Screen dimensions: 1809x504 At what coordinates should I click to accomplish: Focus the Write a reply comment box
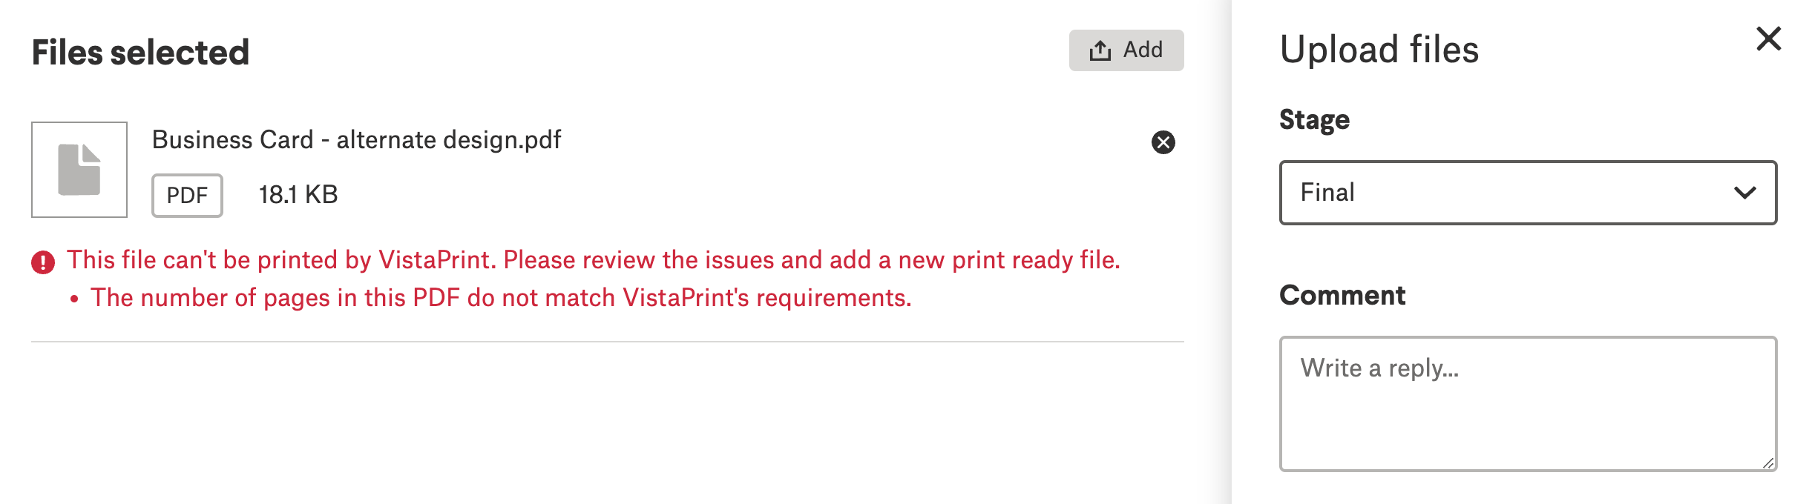tap(1527, 403)
